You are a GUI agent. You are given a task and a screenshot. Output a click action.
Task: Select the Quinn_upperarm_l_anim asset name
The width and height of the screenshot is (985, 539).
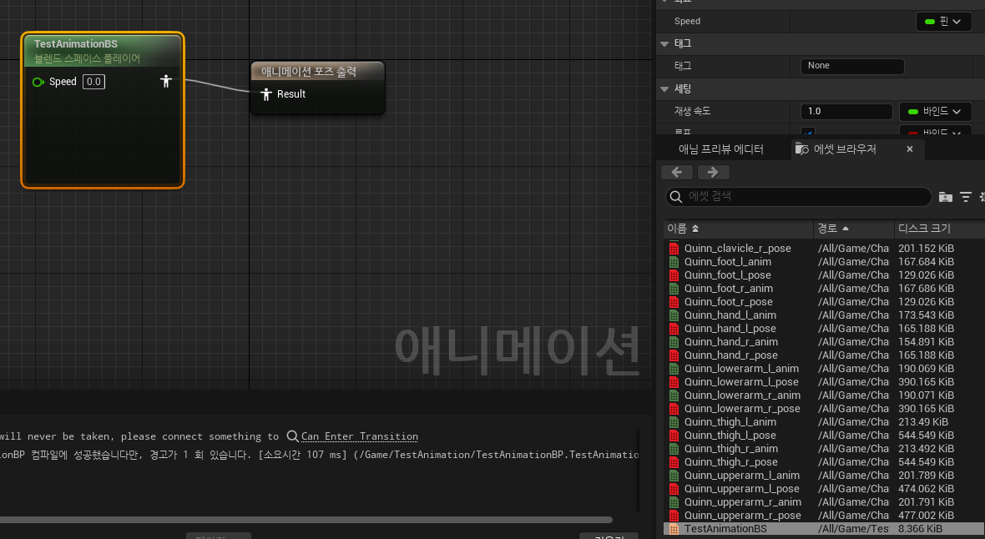click(x=742, y=476)
